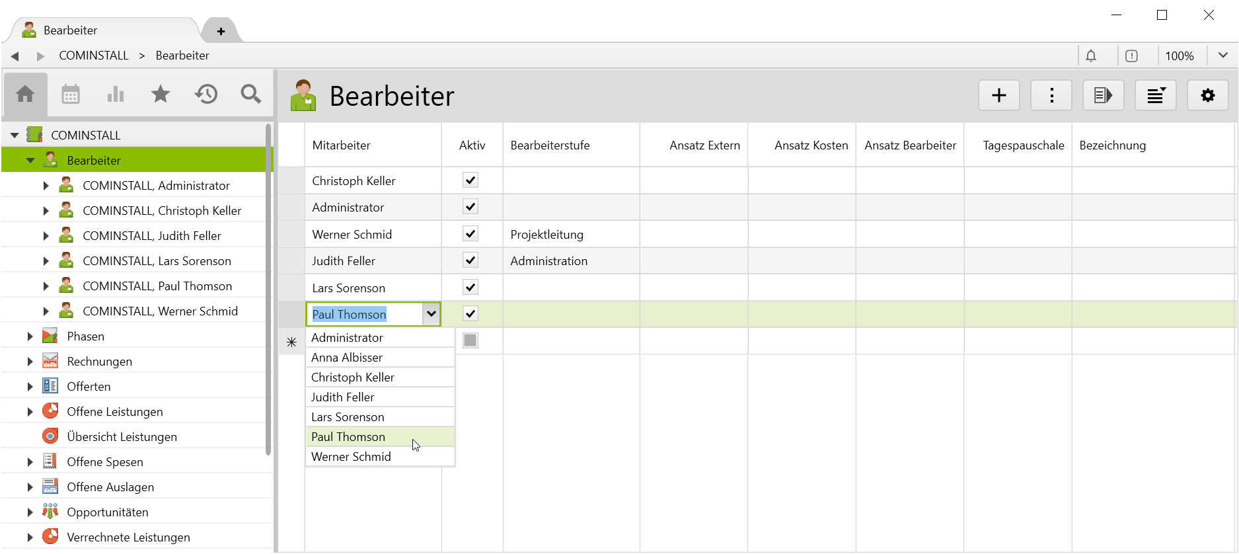Viewport: 1239px width, 554px height.
Task: Open a new tab with plus
Action: click(221, 31)
